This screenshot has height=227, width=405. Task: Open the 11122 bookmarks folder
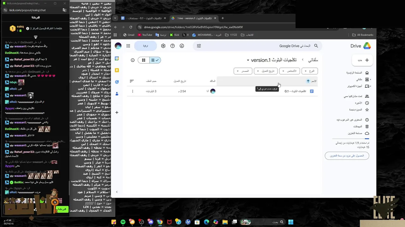(231, 35)
